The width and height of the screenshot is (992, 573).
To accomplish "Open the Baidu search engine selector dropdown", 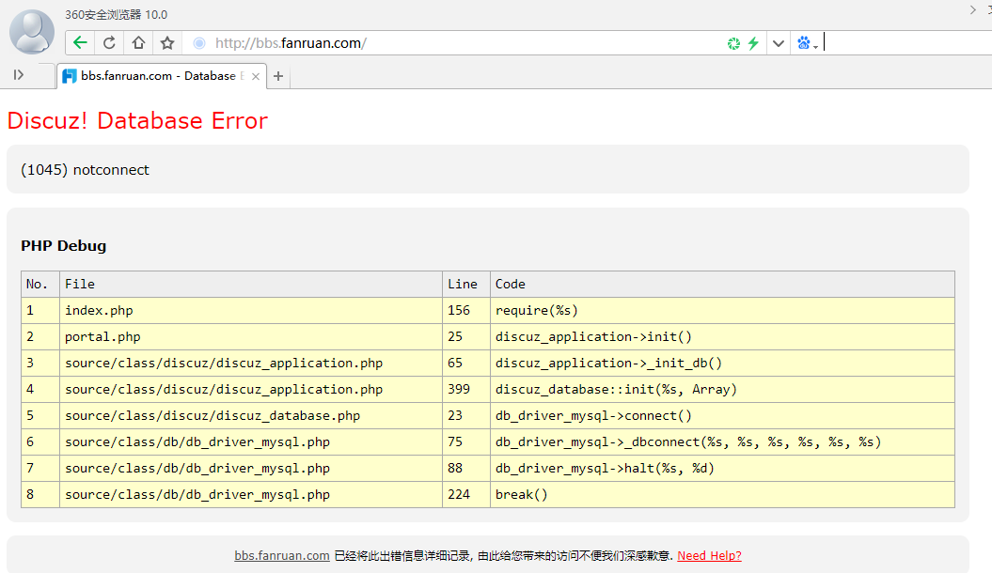I will 807,43.
